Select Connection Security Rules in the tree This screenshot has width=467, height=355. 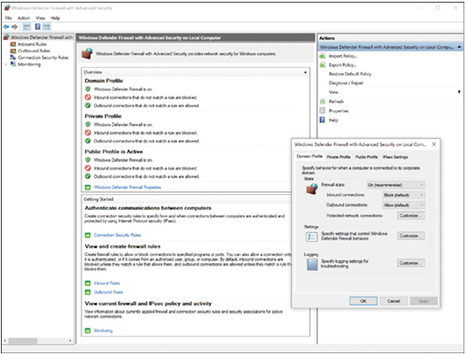point(43,58)
